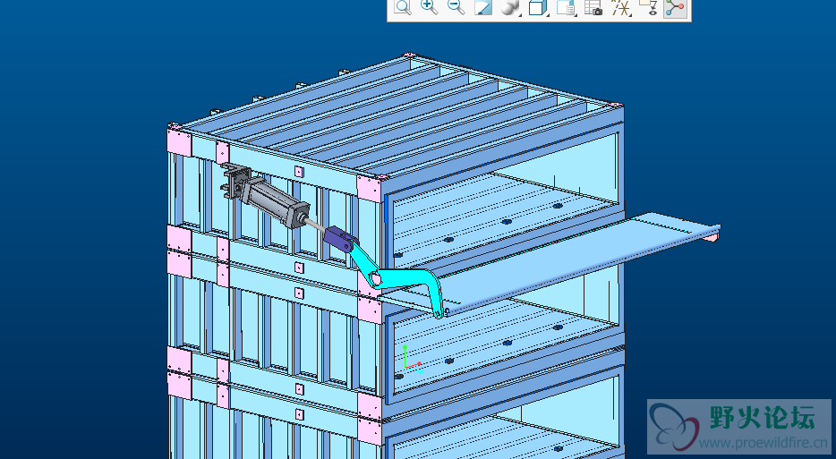The width and height of the screenshot is (836, 459).
Task: Select the cyan lever arm part
Action: (x=405, y=280)
